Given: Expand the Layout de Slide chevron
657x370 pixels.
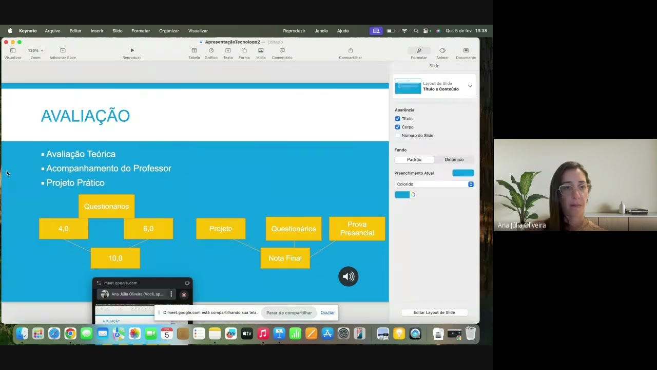Looking at the screenshot, I should 470,86.
